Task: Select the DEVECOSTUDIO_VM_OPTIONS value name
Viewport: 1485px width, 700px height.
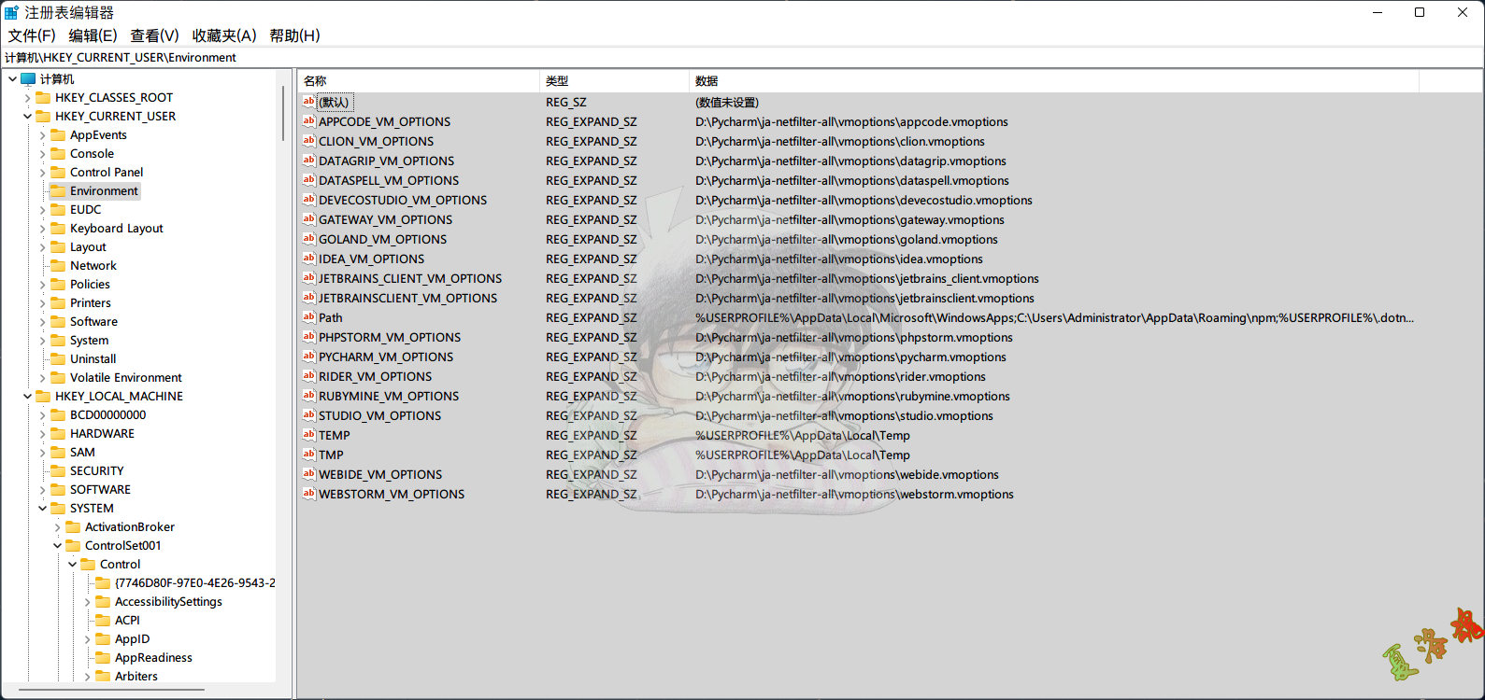Action: (403, 200)
